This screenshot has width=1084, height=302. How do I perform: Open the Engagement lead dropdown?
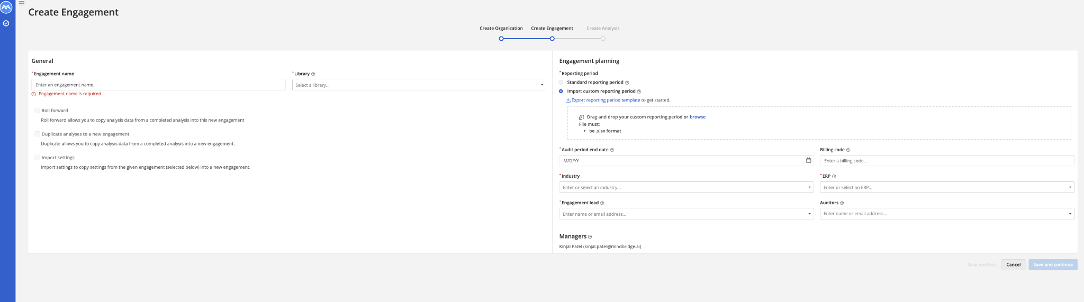coord(686,214)
